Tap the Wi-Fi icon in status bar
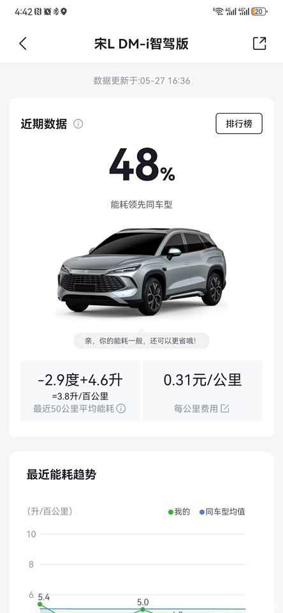283x613 pixels. [x=218, y=11]
